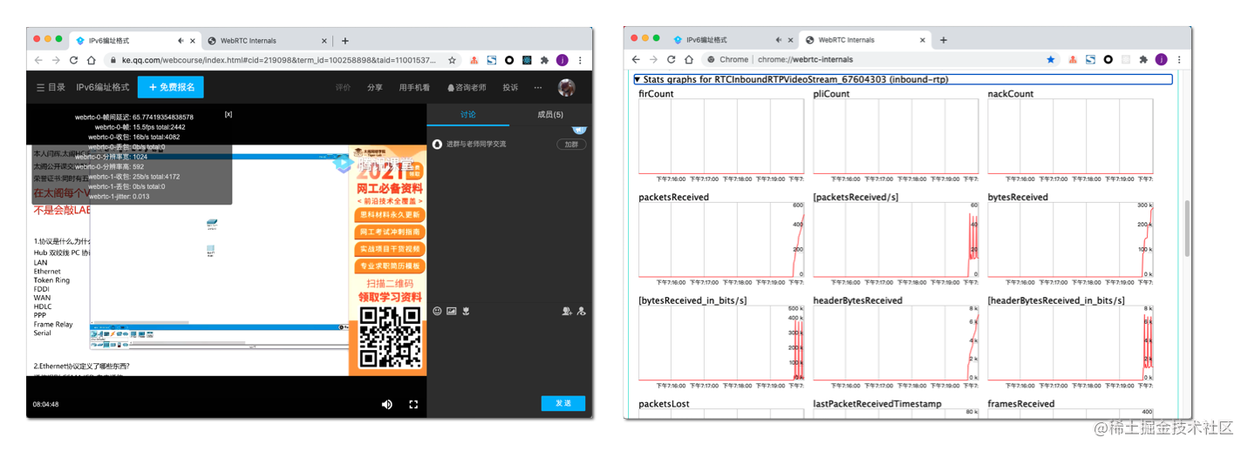Open extensions puzzle icon in the right window
The height and width of the screenshot is (451, 1248).
[x=1143, y=60]
